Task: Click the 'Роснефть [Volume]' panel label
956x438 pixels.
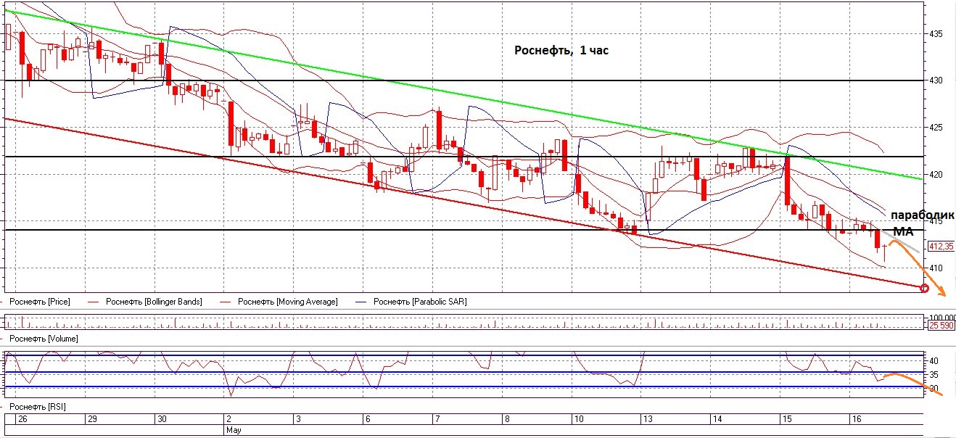Action: click(44, 339)
